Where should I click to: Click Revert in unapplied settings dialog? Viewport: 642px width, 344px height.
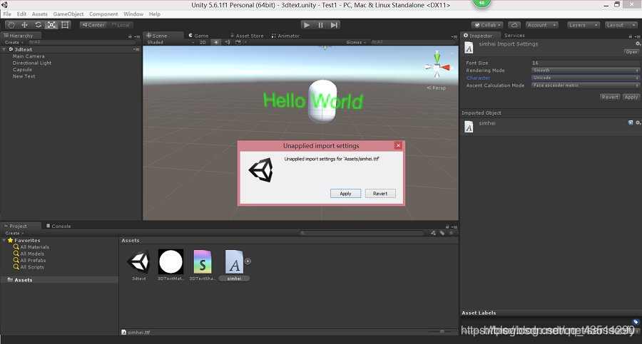click(x=380, y=194)
